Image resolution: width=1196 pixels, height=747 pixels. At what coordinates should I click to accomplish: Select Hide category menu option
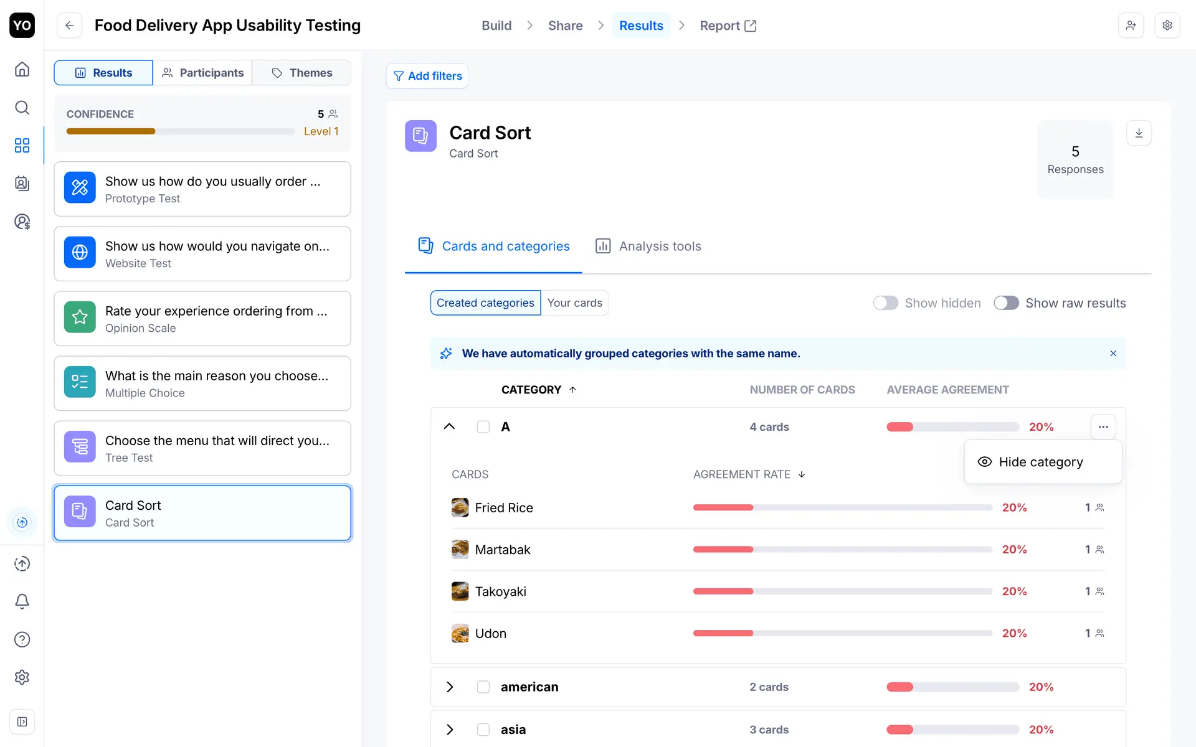1041,462
